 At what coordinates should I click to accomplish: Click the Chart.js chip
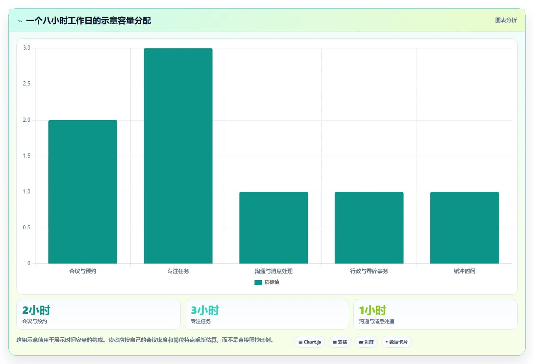(310, 342)
